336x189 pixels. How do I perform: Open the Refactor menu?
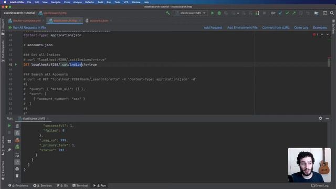click(90, 2)
